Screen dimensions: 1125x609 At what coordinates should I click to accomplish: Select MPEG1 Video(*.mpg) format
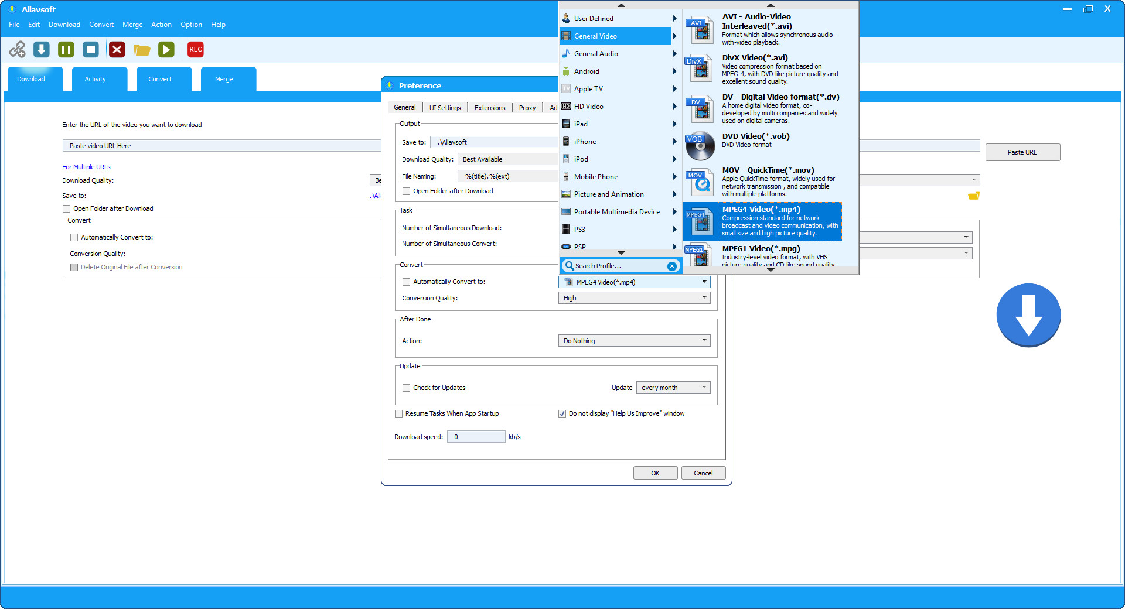(763, 255)
